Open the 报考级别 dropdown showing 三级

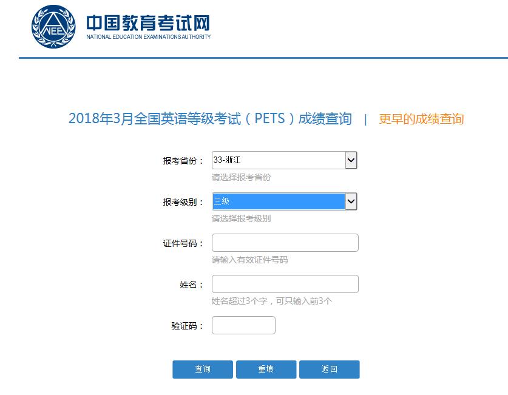point(278,201)
